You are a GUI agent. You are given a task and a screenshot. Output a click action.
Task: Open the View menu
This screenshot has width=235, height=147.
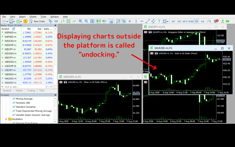[x=13, y=17]
